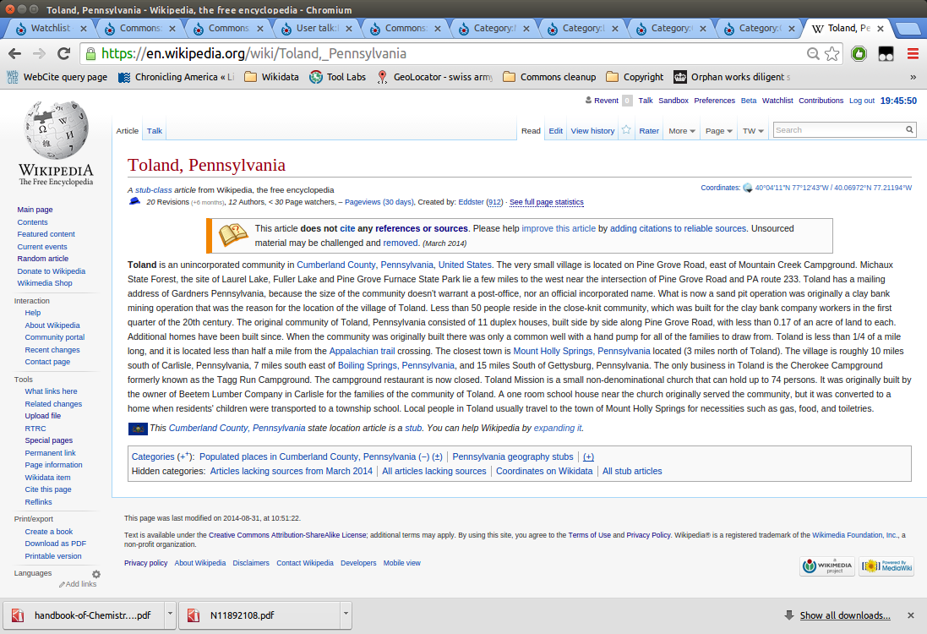Expand the TW Twinkle dropdown

(753, 131)
